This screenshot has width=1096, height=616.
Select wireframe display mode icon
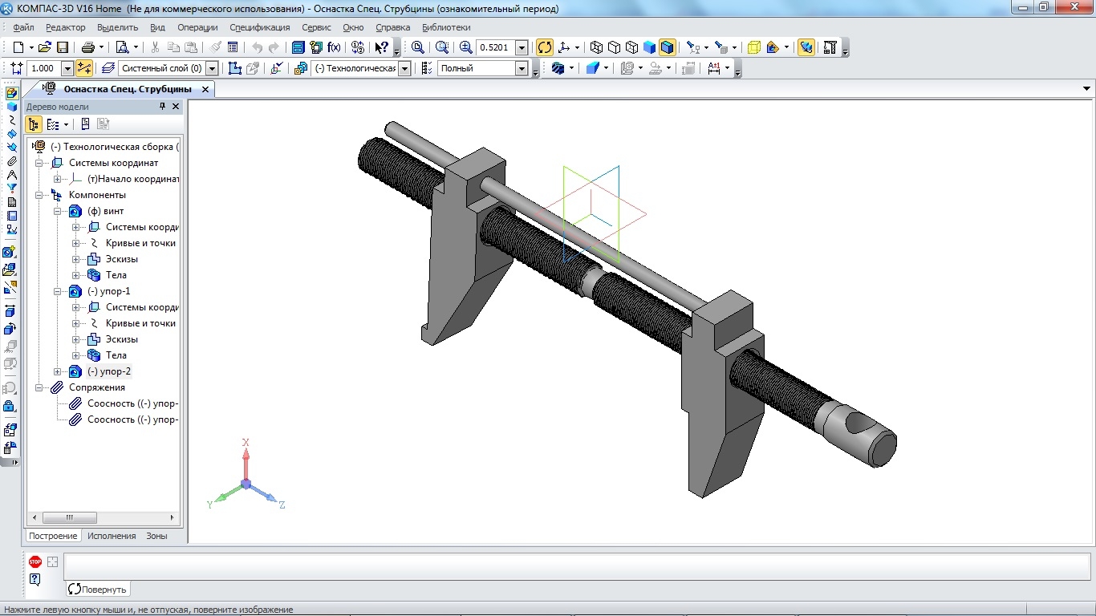[596, 47]
